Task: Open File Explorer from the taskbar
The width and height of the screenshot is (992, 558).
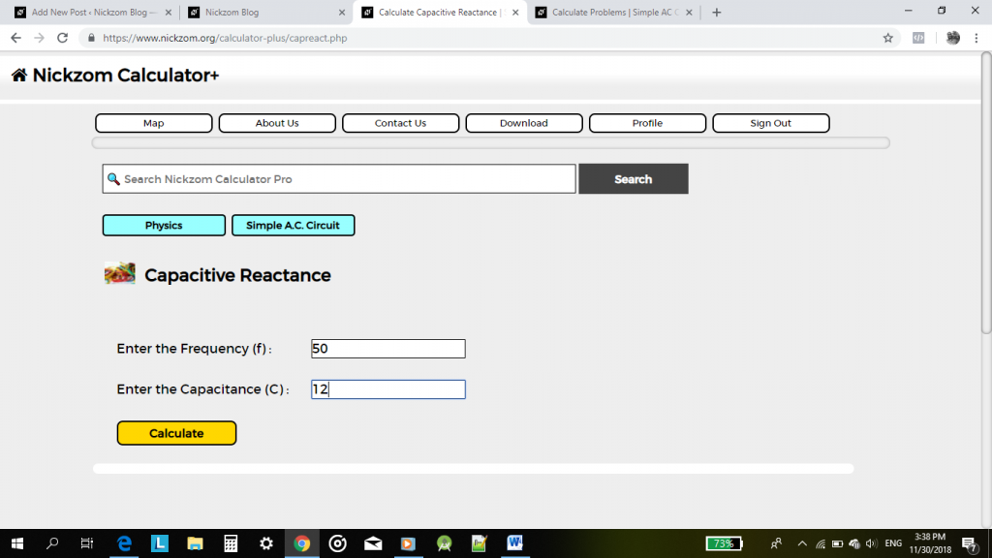Action: pos(195,543)
